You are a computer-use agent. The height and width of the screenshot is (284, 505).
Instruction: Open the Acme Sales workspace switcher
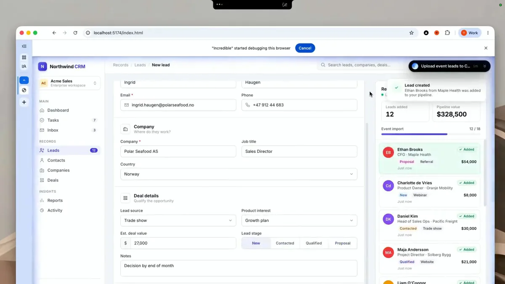point(69,83)
